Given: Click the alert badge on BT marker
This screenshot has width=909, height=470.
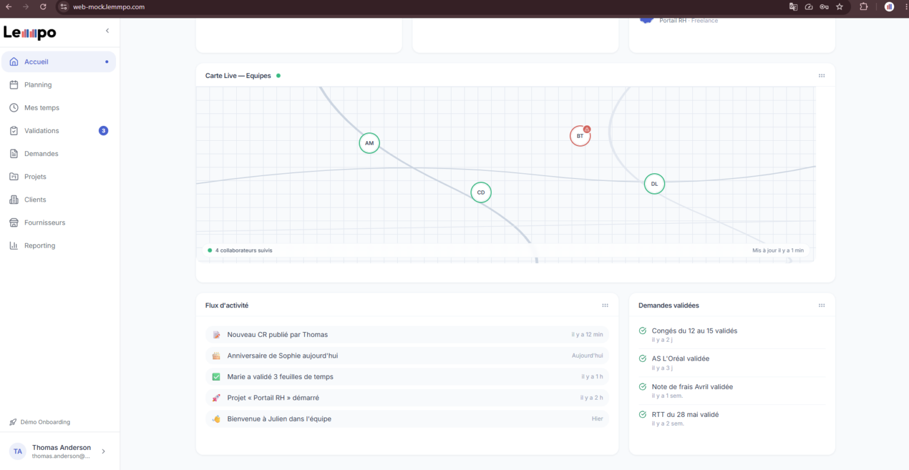Looking at the screenshot, I should (587, 129).
